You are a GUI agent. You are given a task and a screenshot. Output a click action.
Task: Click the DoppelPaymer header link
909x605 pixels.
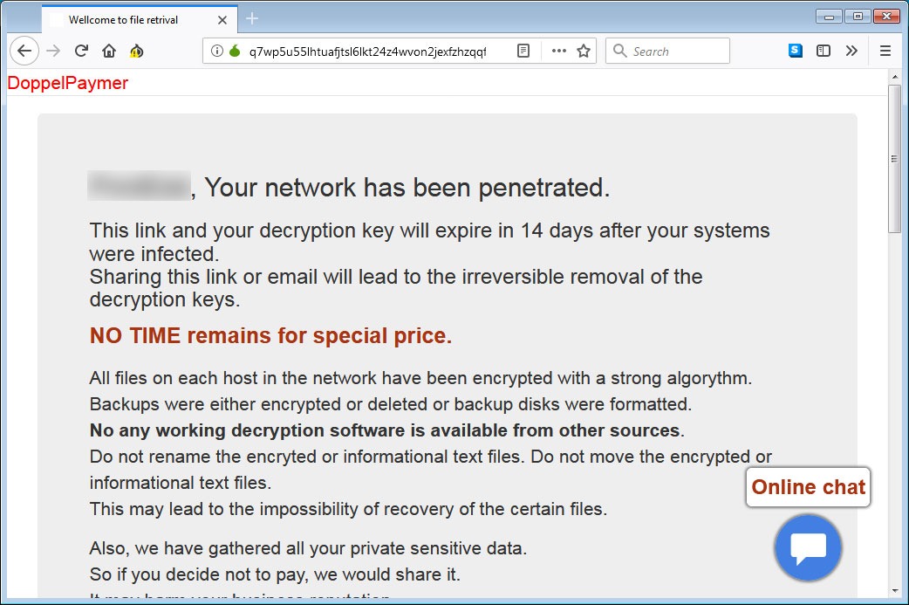click(x=67, y=83)
